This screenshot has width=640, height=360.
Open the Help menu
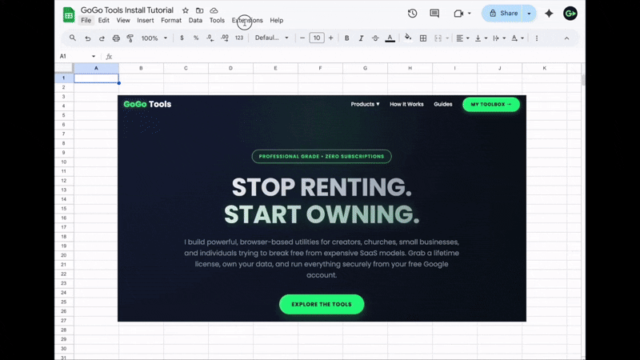pos(276,21)
